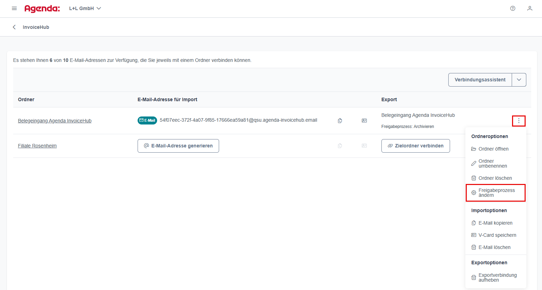This screenshot has height=290, width=542.
Task: Choose Ordner löschen from the menu
Action: point(496,178)
